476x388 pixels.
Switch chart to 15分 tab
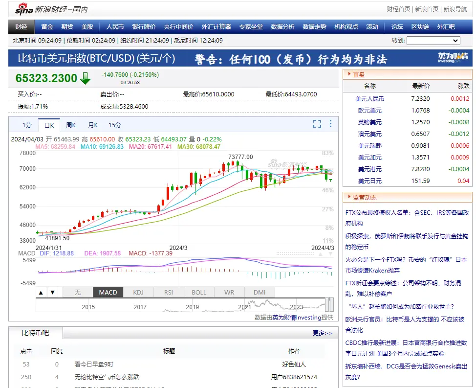pyautogui.click(x=115, y=125)
